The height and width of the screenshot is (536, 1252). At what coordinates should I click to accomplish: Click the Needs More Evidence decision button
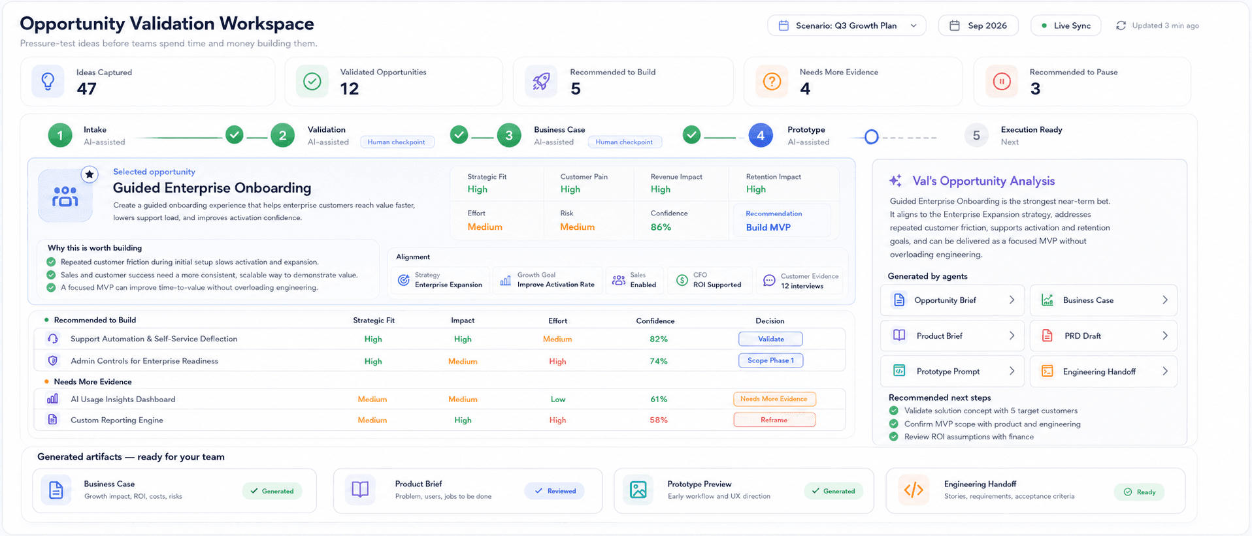pos(774,399)
